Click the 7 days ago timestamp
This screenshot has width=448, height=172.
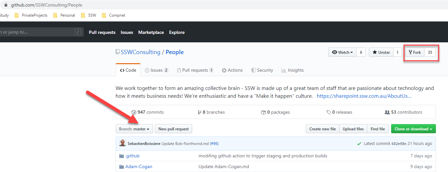click(x=421, y=156)
